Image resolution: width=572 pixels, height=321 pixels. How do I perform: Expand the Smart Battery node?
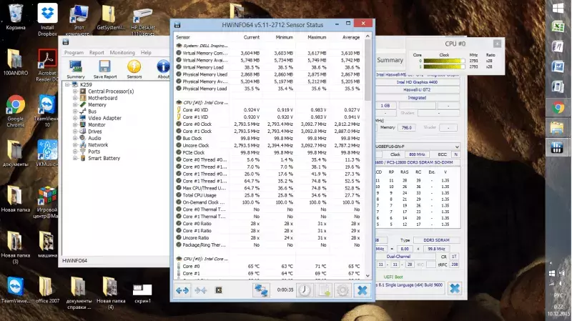pyautogui.click(x=75, y=158)
